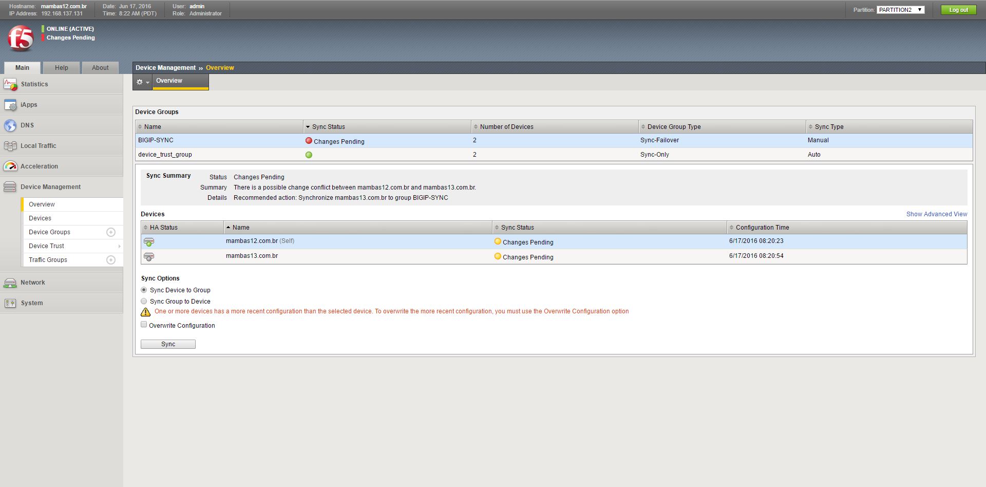This screenshot has width=986, height=487.
Task: Expand the Device Trust submenu arrow
Action: point(119,246)
